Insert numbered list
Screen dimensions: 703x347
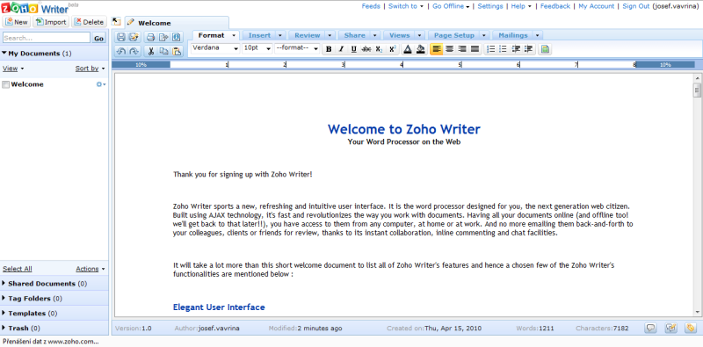pos(491,49)
